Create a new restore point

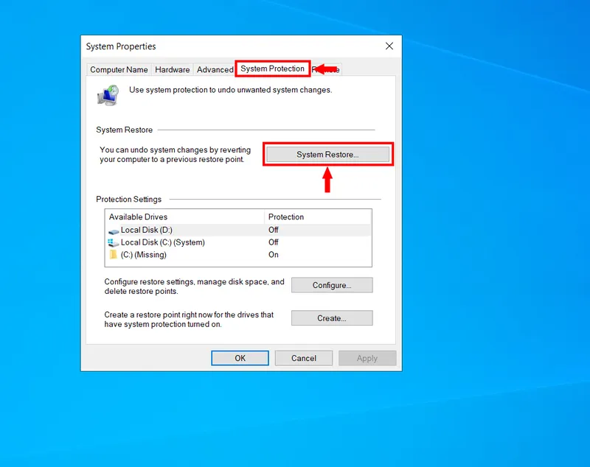pyautogui.click(x=332, y=318)
